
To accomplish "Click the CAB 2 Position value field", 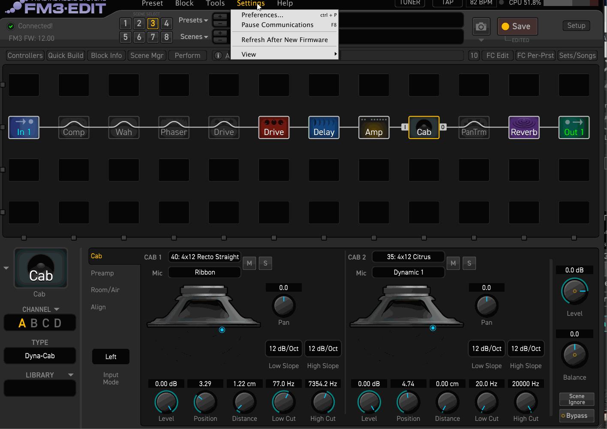I will click(408, 384).
